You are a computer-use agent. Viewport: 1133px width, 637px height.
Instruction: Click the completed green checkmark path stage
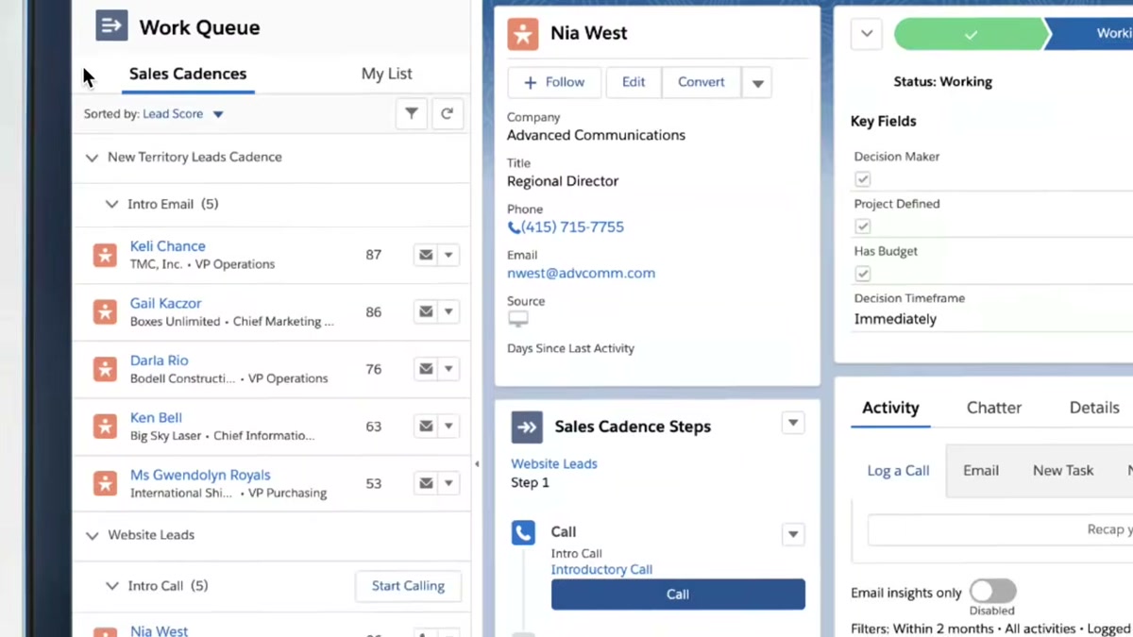970,34
